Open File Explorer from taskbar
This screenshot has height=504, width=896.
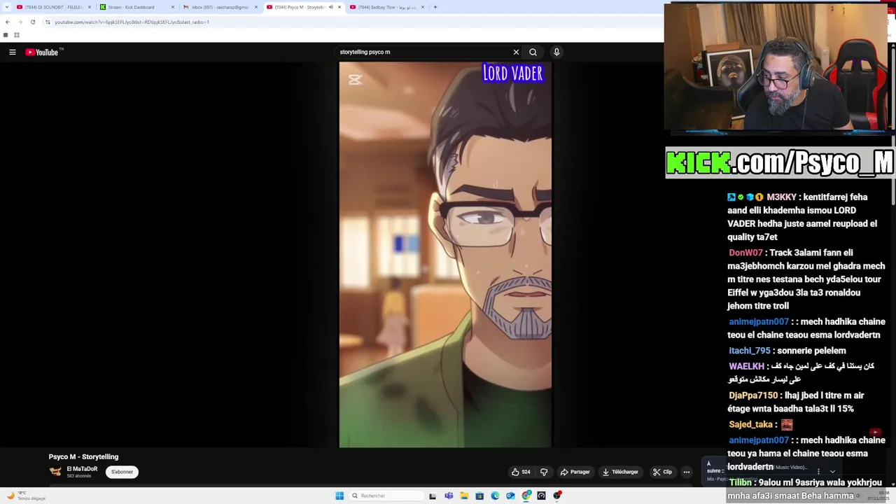464,496
